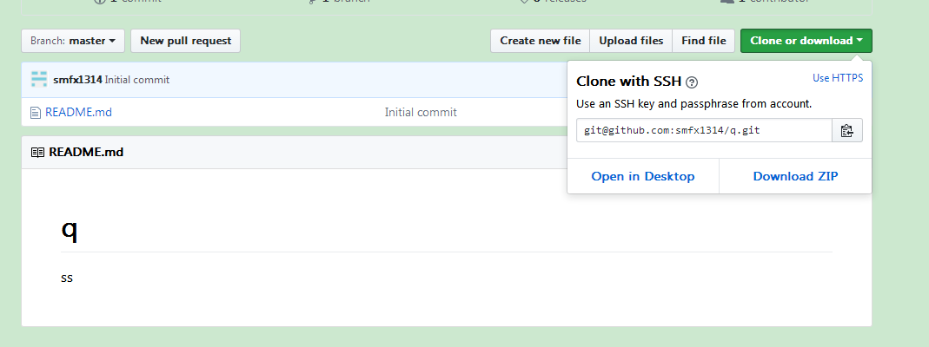Click Download ZIP
This screenshot has width=929, height=347.
796,176
